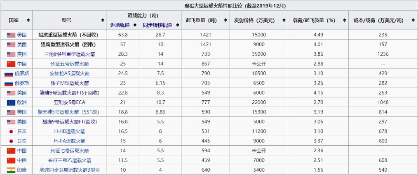Select cost per payload cell 1048
The image size is (418, 175).
(x=383, y=102)
